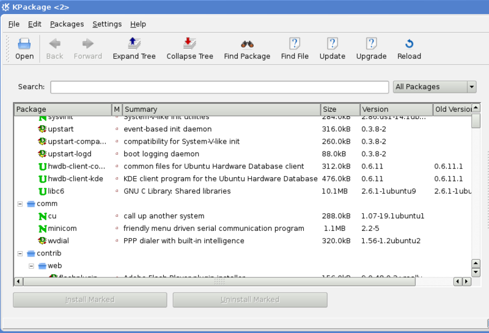
Task: Click the Find File toolbar icon
Action: 295,43
